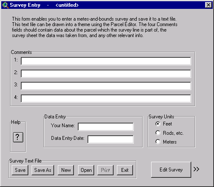Focus the Comments line 1 field
Screen dimensions: 214x187
[x=106, y=61]
